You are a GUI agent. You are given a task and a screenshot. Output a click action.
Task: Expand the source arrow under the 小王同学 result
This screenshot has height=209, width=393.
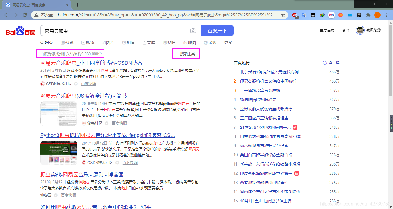click(76, 84)
